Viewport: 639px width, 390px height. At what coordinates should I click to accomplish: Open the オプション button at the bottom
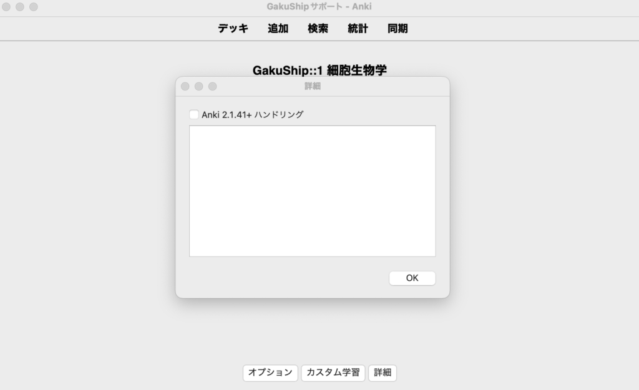tap(270, 373)
